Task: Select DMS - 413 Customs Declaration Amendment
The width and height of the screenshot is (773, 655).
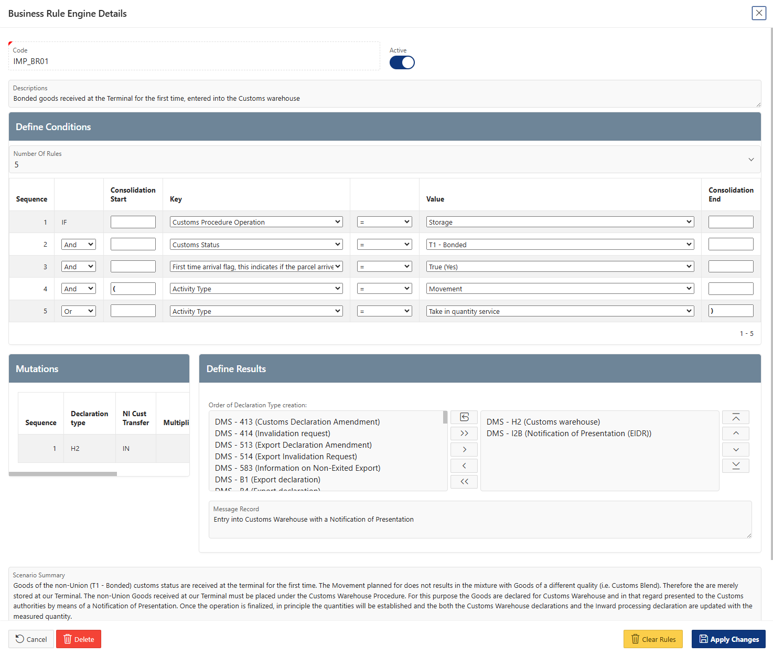Action: point(297,422)
